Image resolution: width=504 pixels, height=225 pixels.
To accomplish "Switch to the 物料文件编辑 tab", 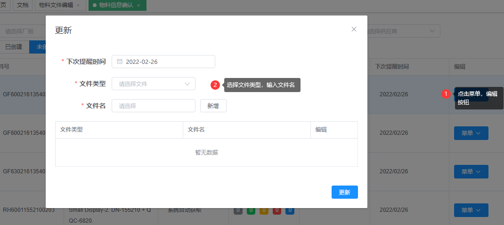I will [56, 5].
